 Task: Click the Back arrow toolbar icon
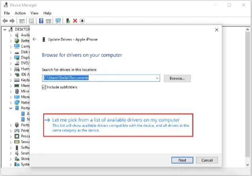click(5, 21)
